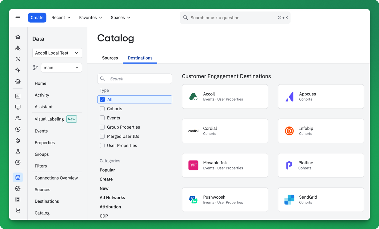Go to Destinations in Data sidebar
Screen dimensions: 379x229
click(47, 201)
